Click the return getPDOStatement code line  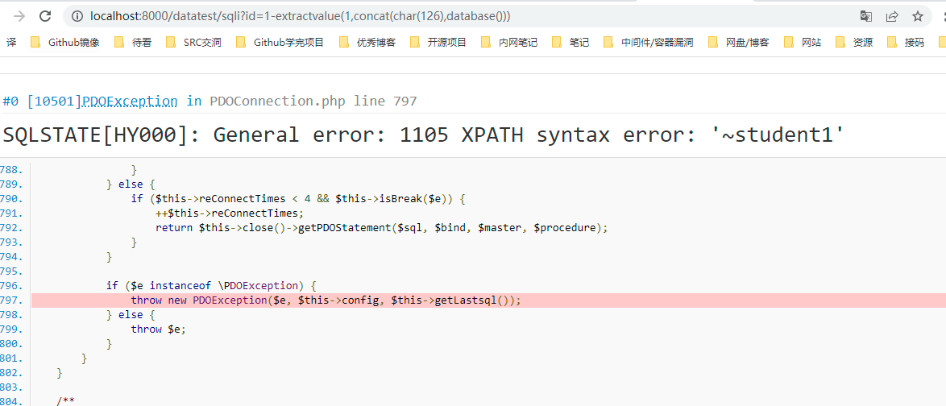[381, 227]
